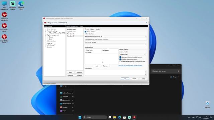This screenshot has height=120, width=214.
Task: Open the Windows Start menu
Action: click(80, 117)
